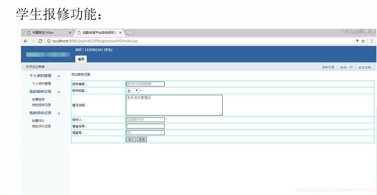Open the Chrome three-dot menu
The height and width of the screenshot is (195, 377).
pyautogui.click(x=372, y=41)
